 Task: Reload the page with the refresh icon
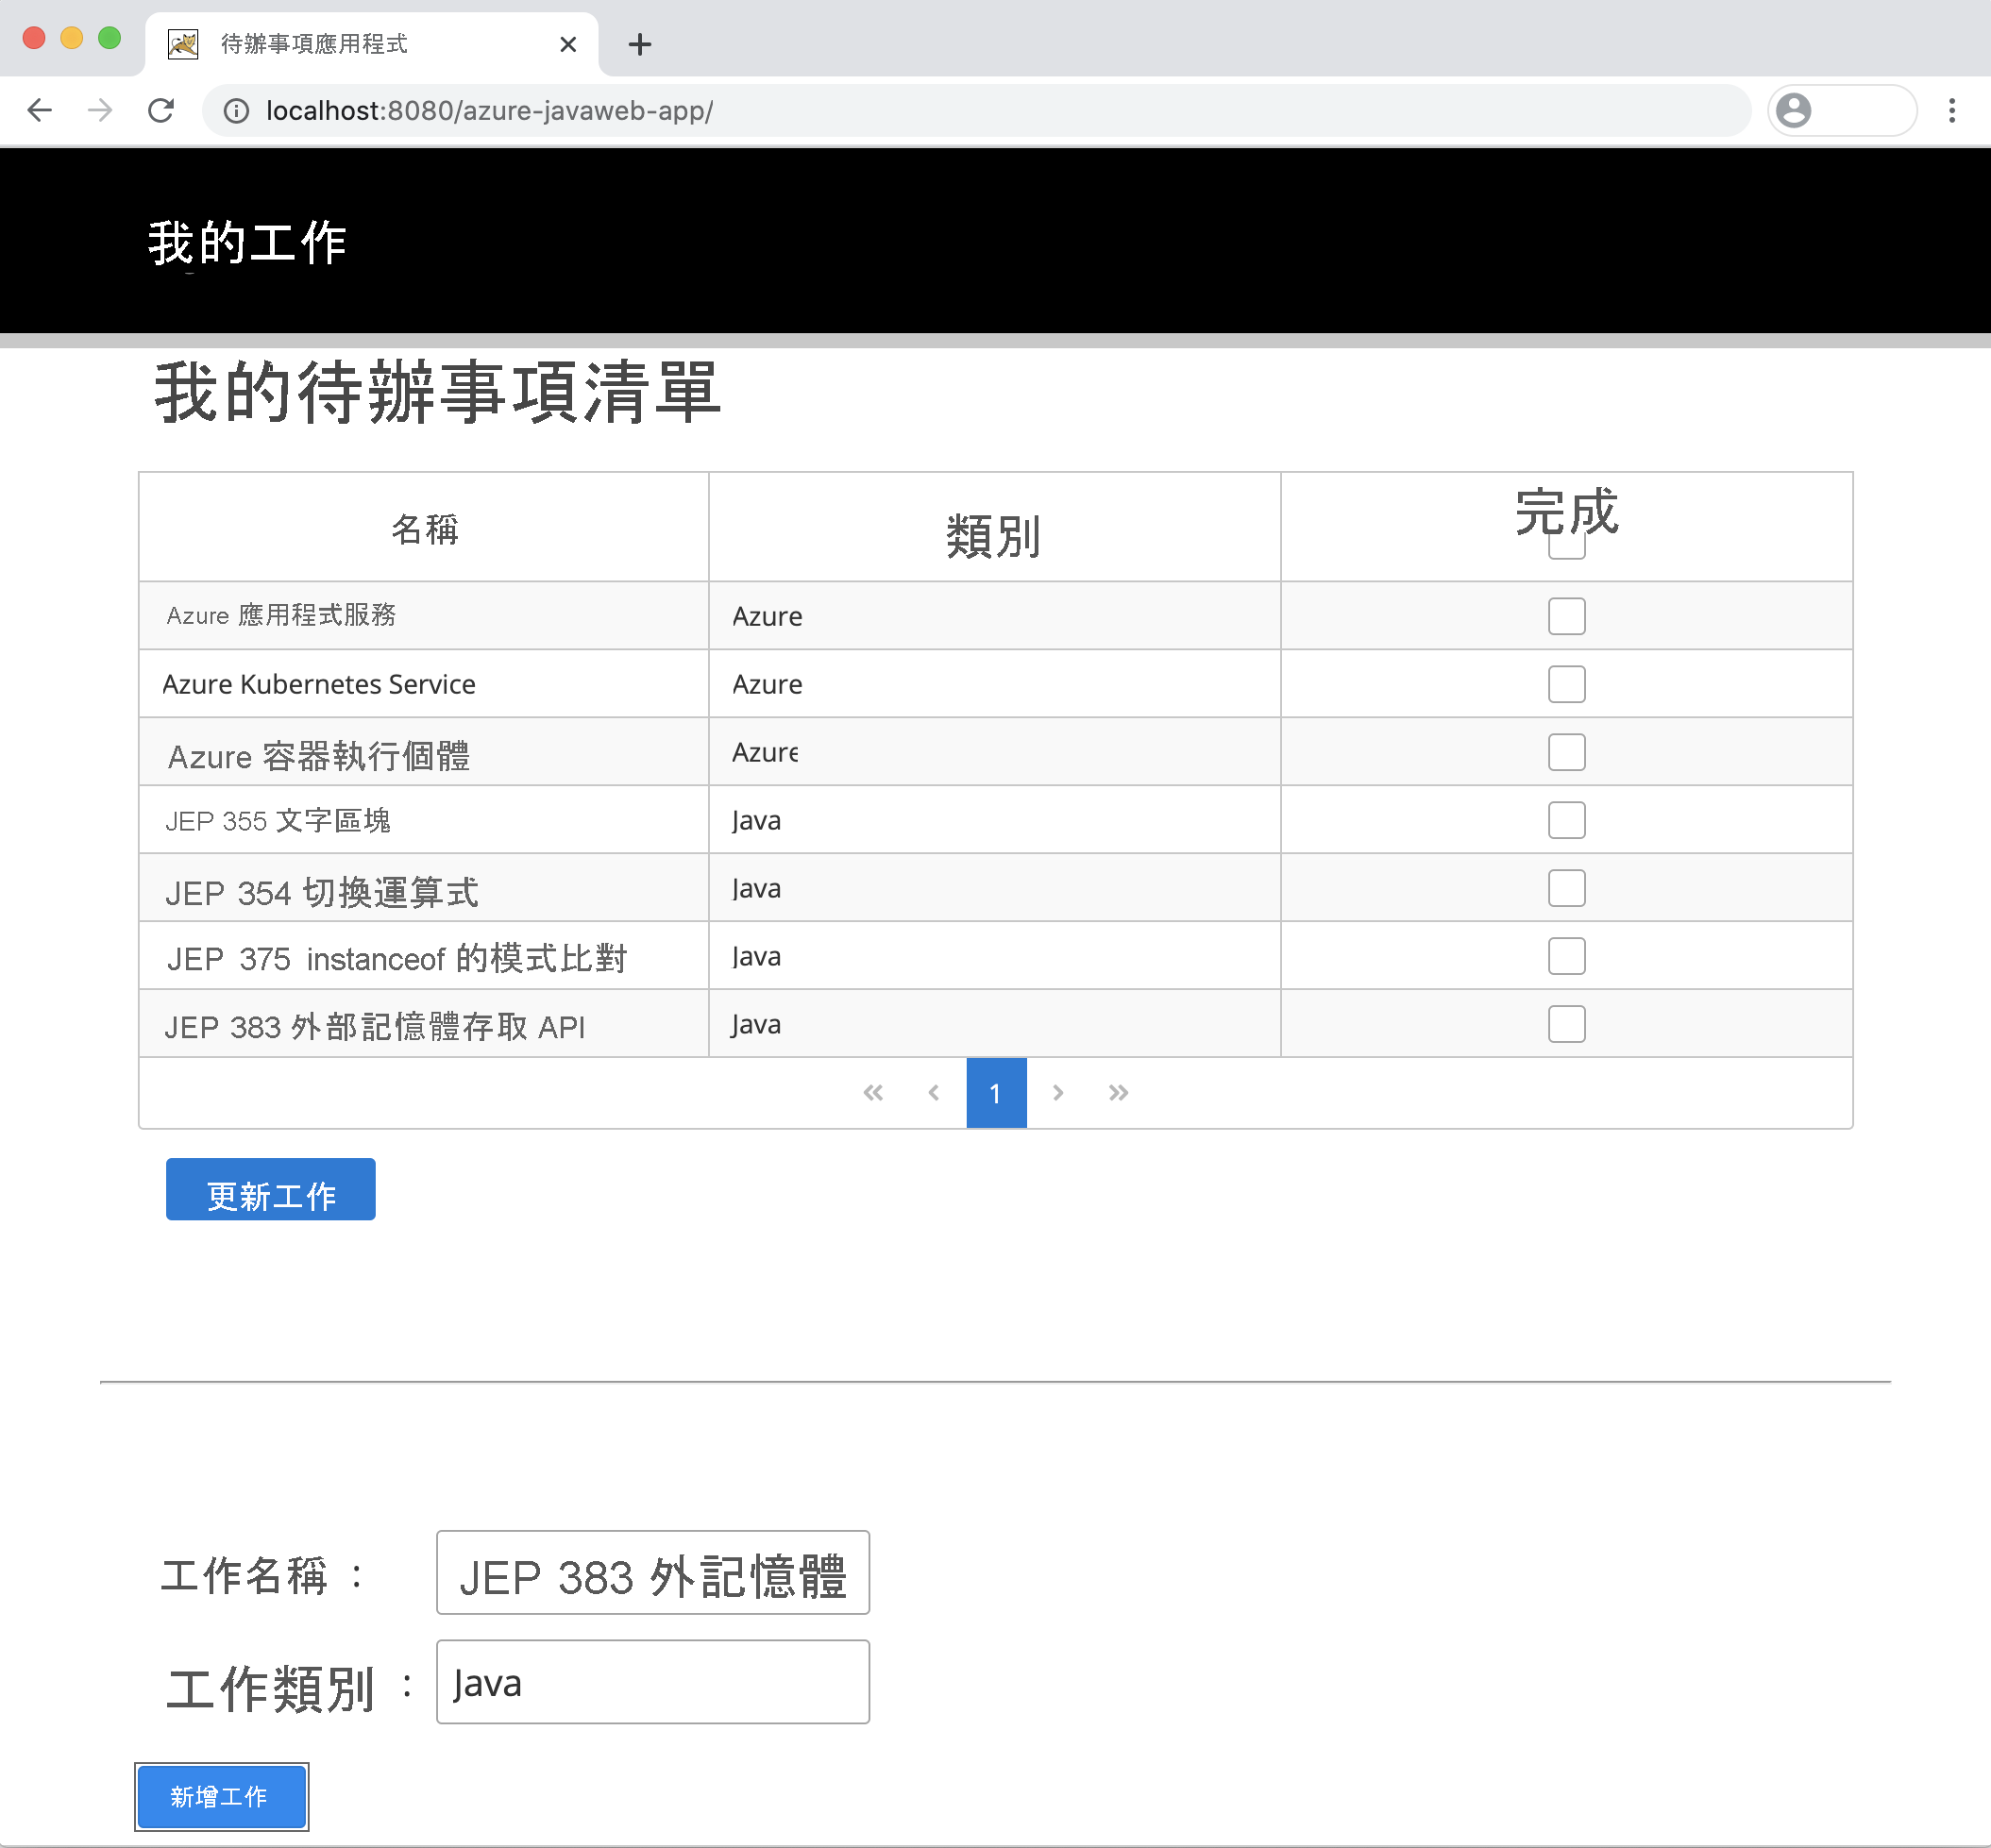161,110
